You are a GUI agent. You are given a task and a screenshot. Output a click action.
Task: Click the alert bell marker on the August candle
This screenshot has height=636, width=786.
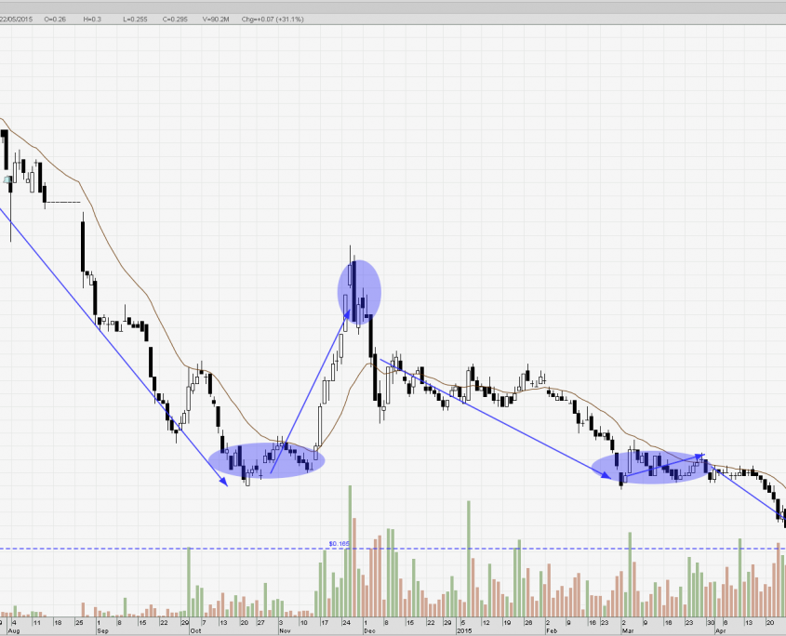[x=7, y=179]
